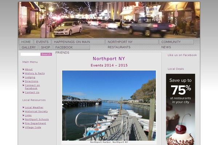This screenshot has width=218, height=145.
Task: Click arrow bullet beside Fire Department
Action: [x=23, y=123]
